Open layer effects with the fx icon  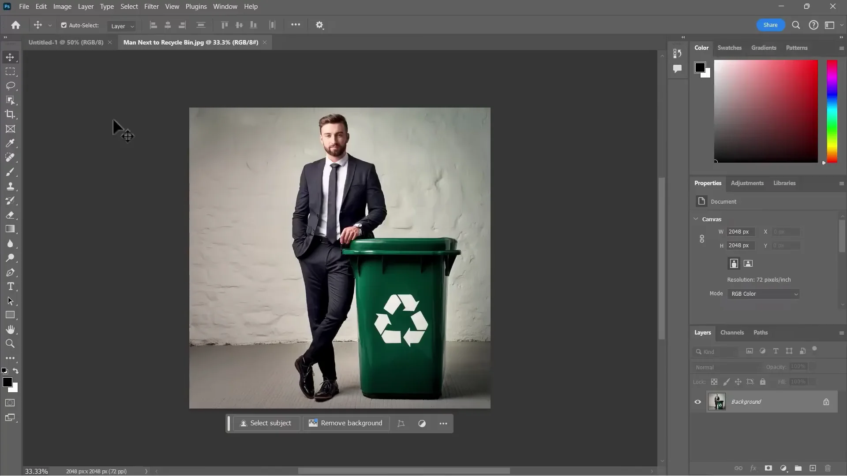coord(754,468)
